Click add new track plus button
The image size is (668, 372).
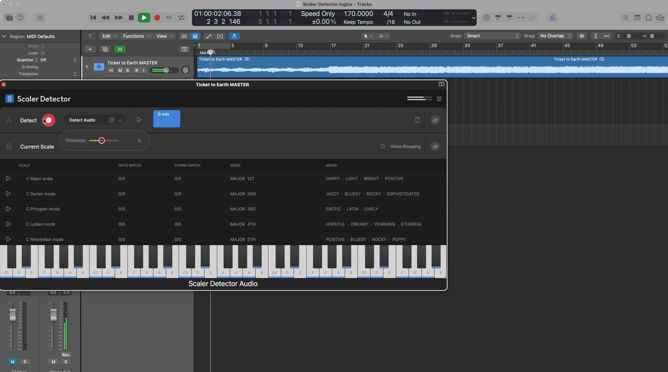90,49
